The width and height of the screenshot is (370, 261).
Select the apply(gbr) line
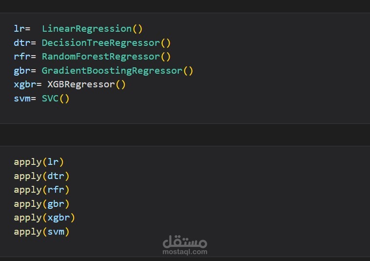click(x=41, y=203)
